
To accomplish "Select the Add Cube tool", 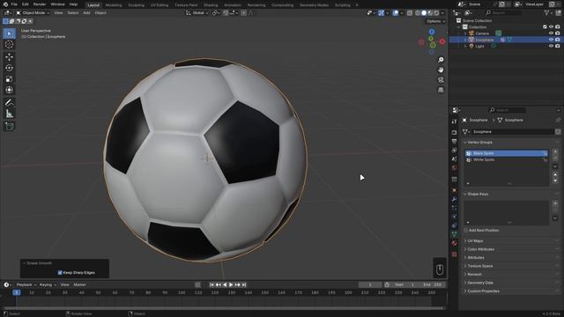I will click(9, 127).
